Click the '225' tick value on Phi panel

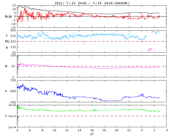(13, 41)
